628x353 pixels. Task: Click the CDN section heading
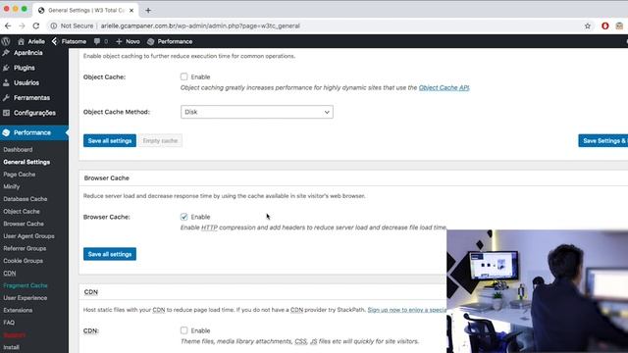(x=91, y=292)
